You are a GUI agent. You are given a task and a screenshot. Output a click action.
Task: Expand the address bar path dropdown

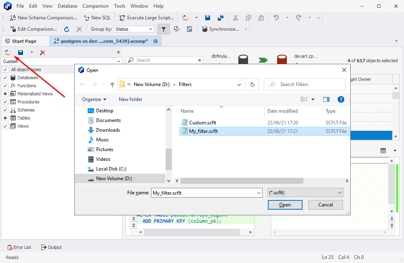tap(239, 84)
